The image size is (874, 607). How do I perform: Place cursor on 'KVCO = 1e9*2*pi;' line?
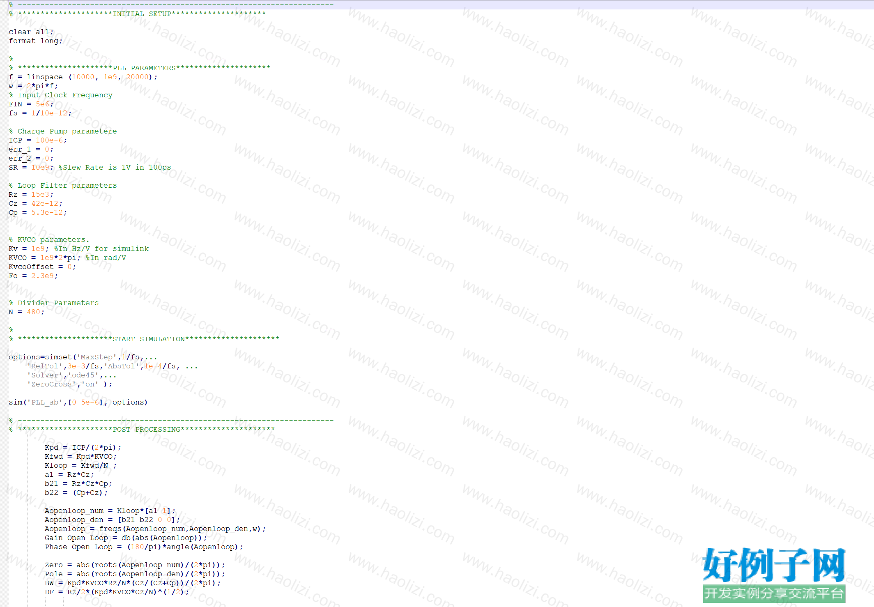click(x=67, y=258)
